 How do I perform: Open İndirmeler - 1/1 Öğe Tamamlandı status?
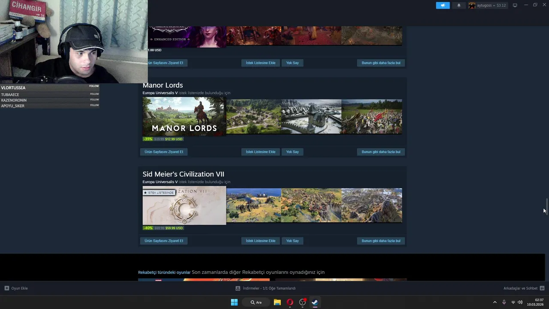tap(269, 288)
